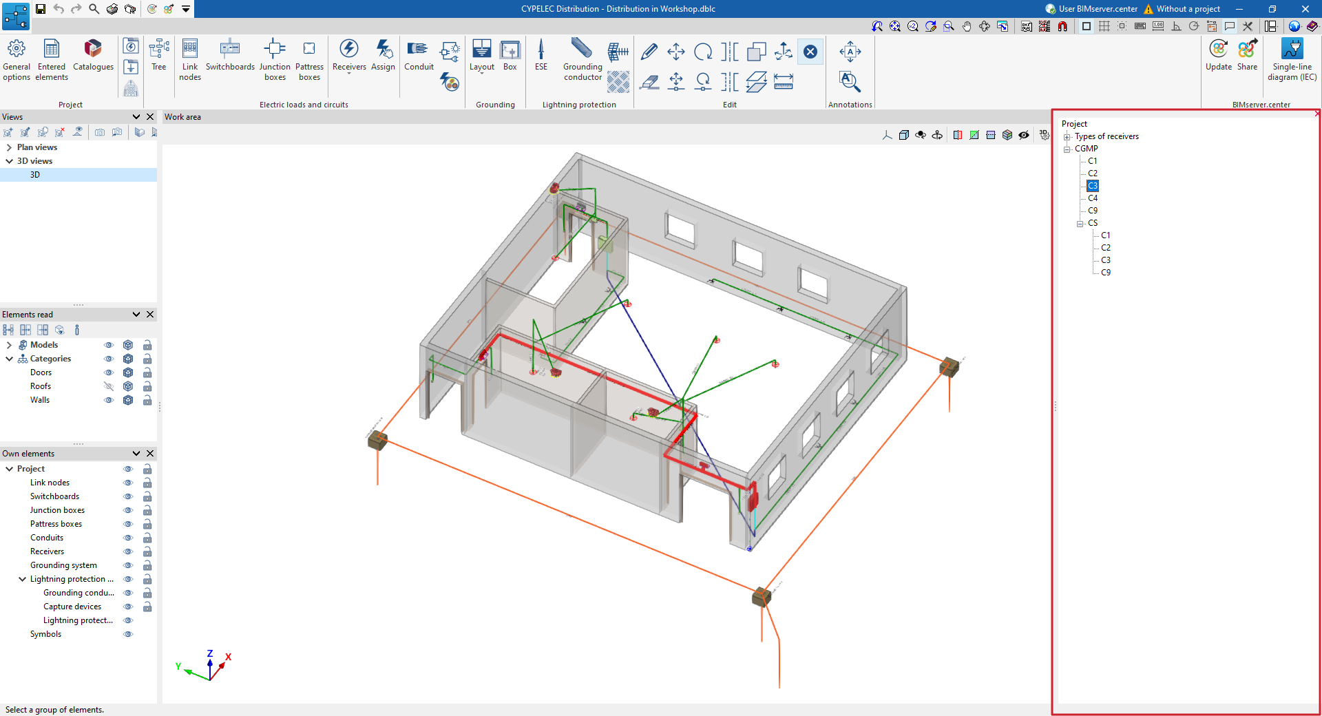
Task: Toggle visibility of Roofs category
Action: click(x=109, y=386)
